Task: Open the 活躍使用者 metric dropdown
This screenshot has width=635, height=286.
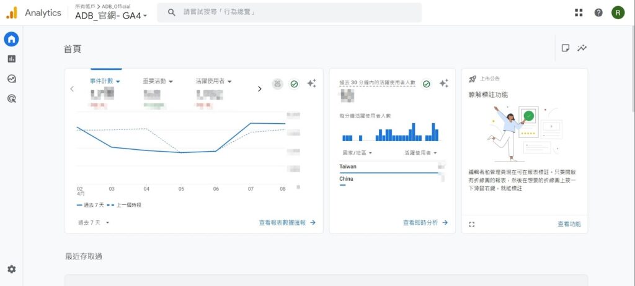Action: [214, 81]
